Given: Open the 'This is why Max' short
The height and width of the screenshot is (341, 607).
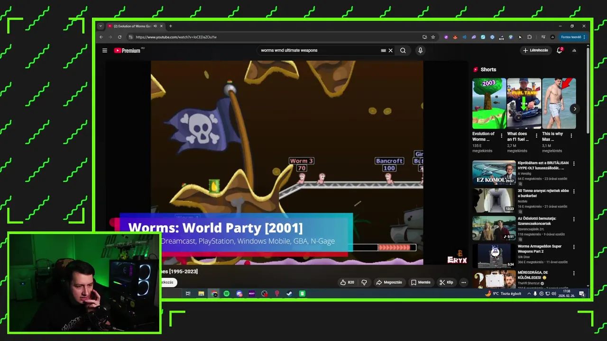Looking at the screenshot, I should 559,104.
